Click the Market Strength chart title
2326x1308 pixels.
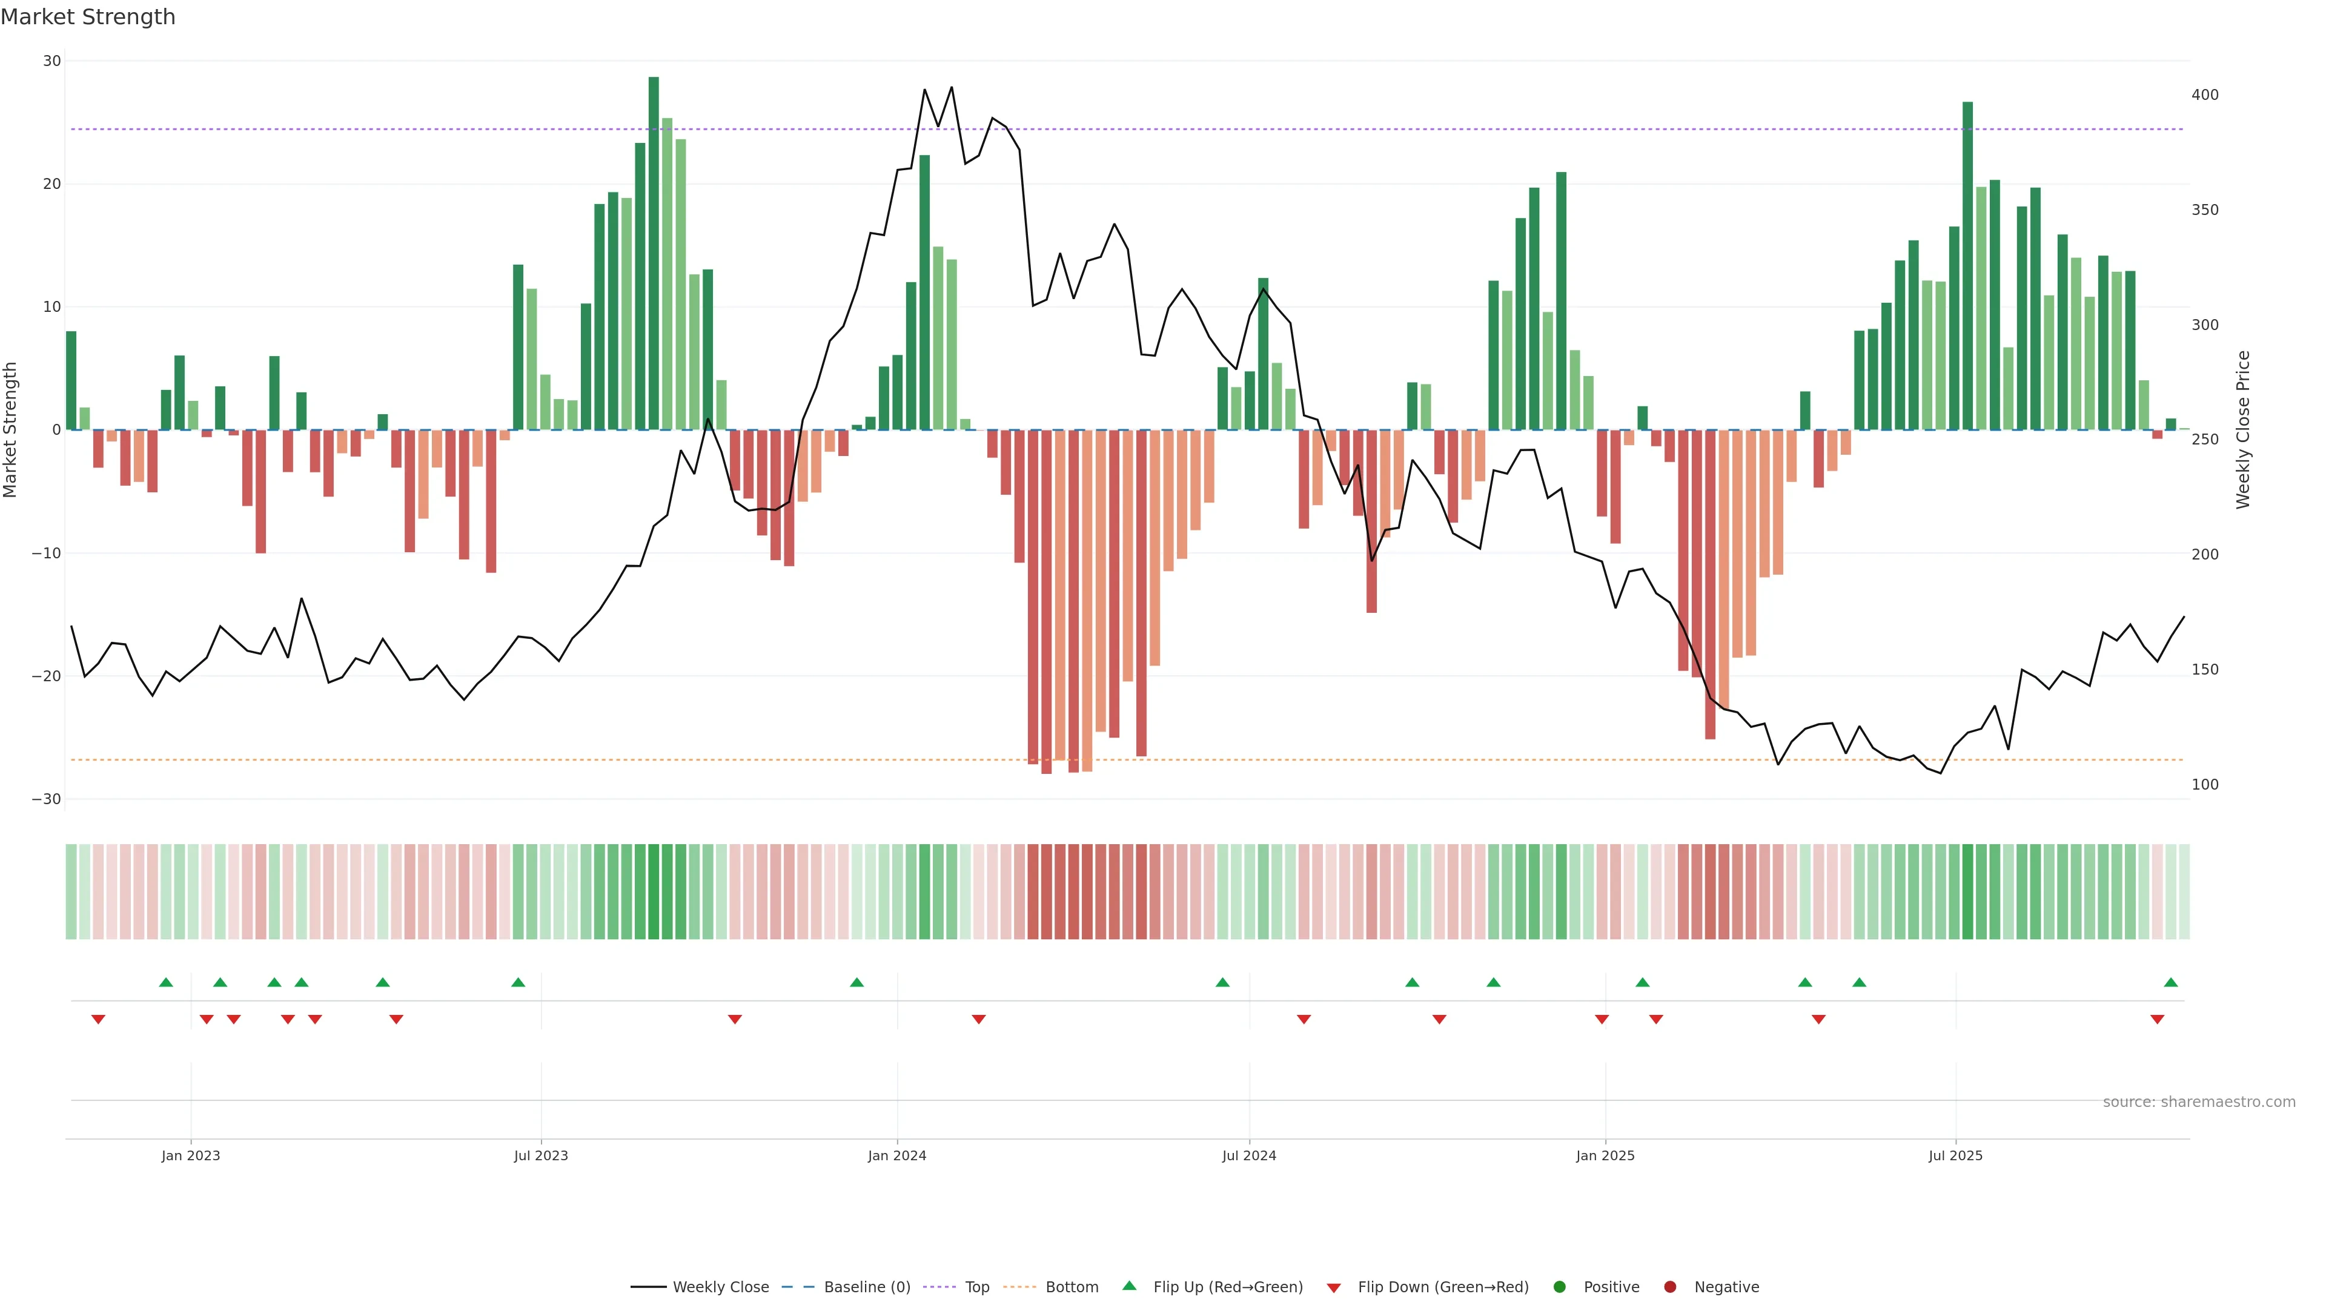[88, 17]
